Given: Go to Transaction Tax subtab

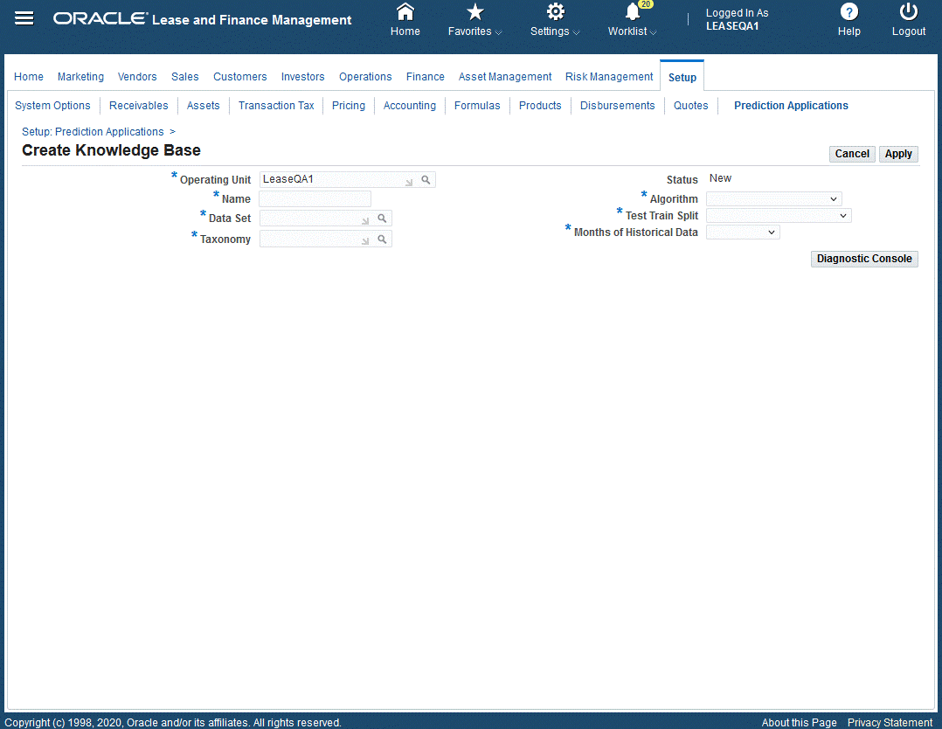Looking at the screenshot, I should tap(276, 106).
